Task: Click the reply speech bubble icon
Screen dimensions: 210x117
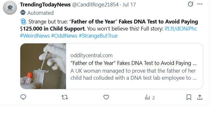Action: point(23,97)
